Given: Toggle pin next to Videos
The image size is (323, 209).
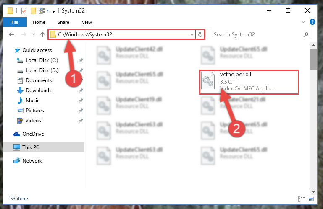Looking at the screenshot, I should 81,121.
